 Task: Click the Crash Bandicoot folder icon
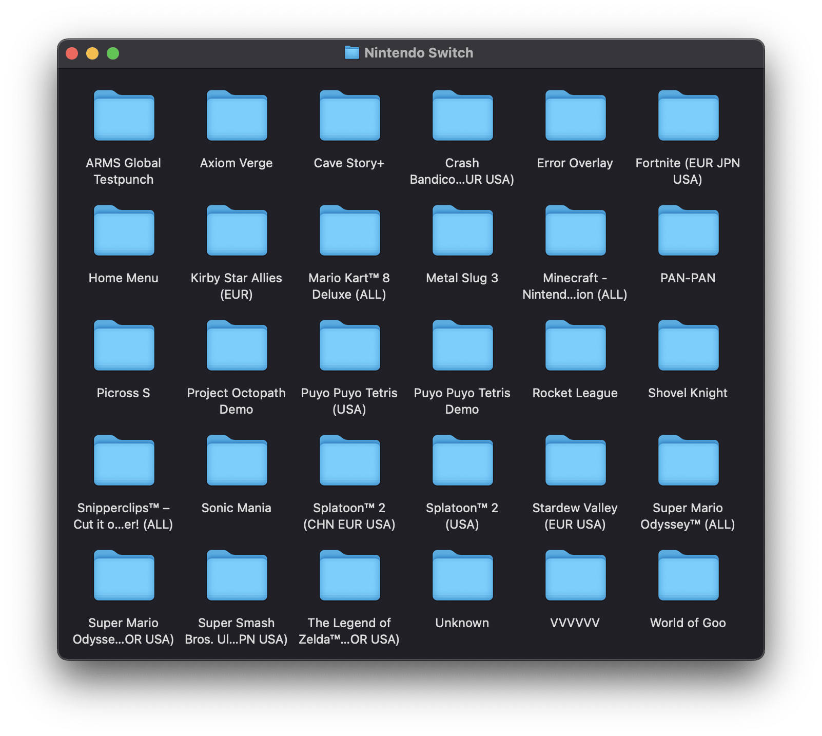tap(462, 115)
